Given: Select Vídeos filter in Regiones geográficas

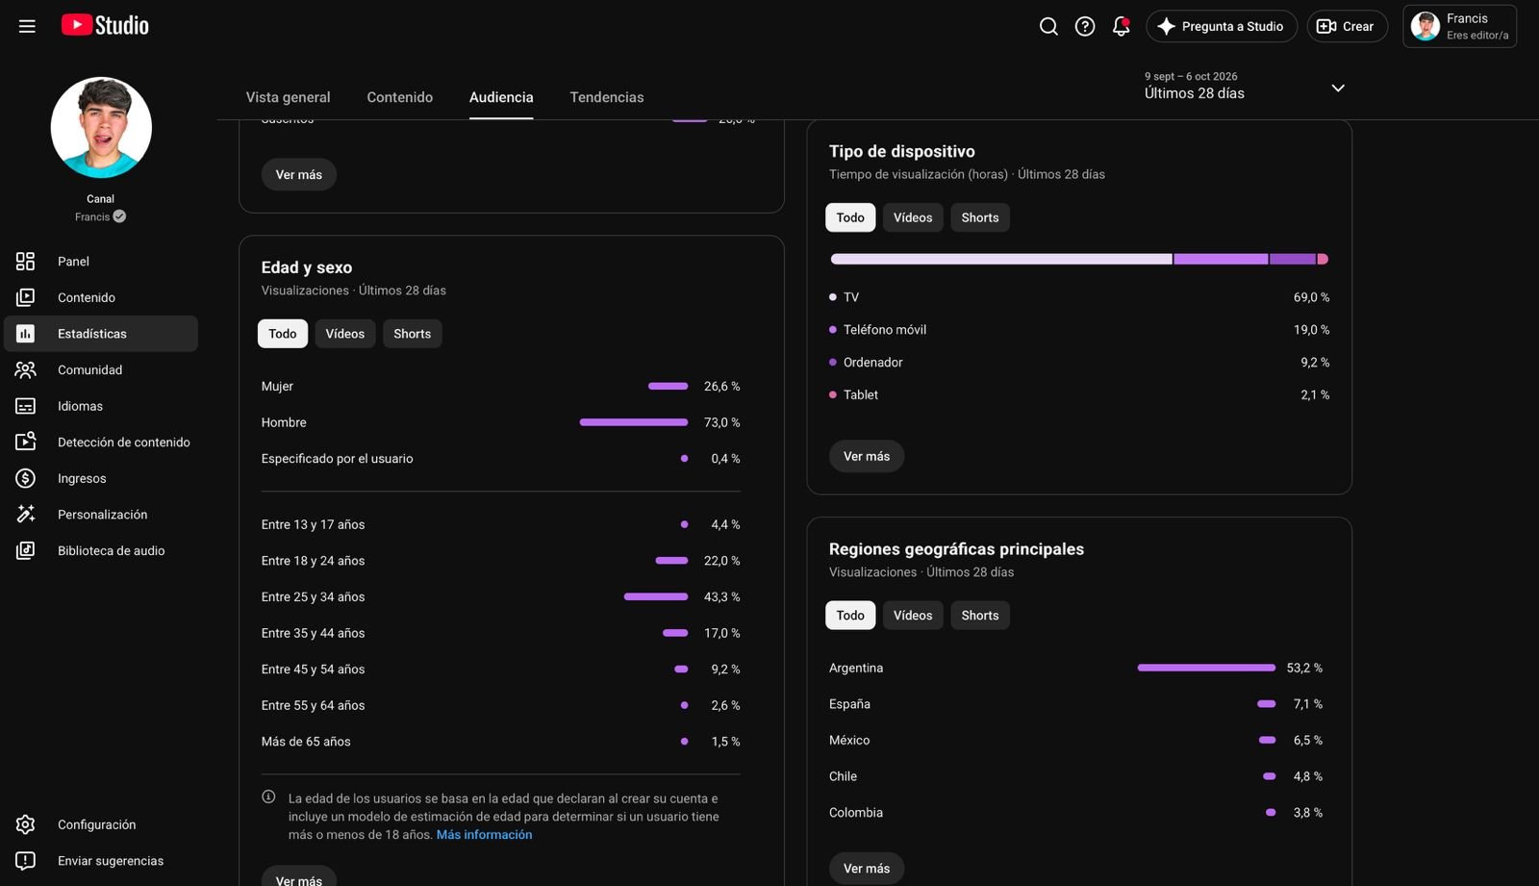Looking at the screenshot, I should [x=913, y=616].
